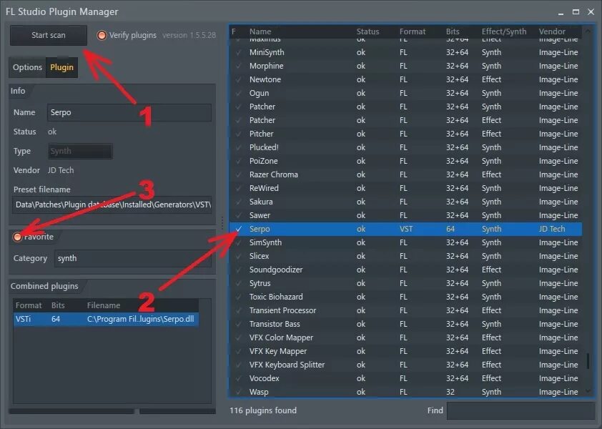Edit the plugin Name field
Screen dimensions: 602x429
[129, 112]
